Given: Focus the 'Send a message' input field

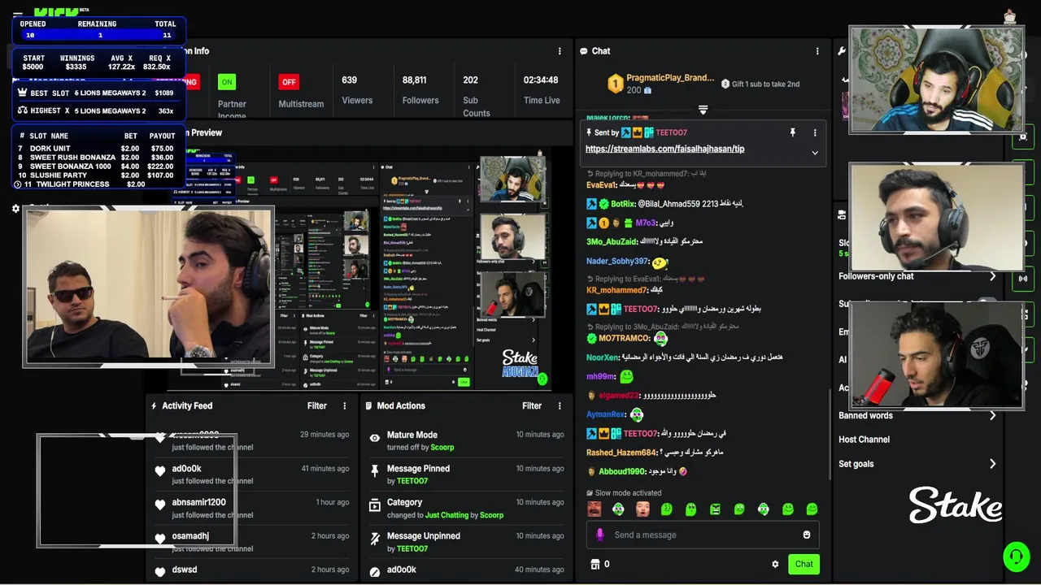Looking at the screenshot, I should pyautogui.click(x=703, y=535).
